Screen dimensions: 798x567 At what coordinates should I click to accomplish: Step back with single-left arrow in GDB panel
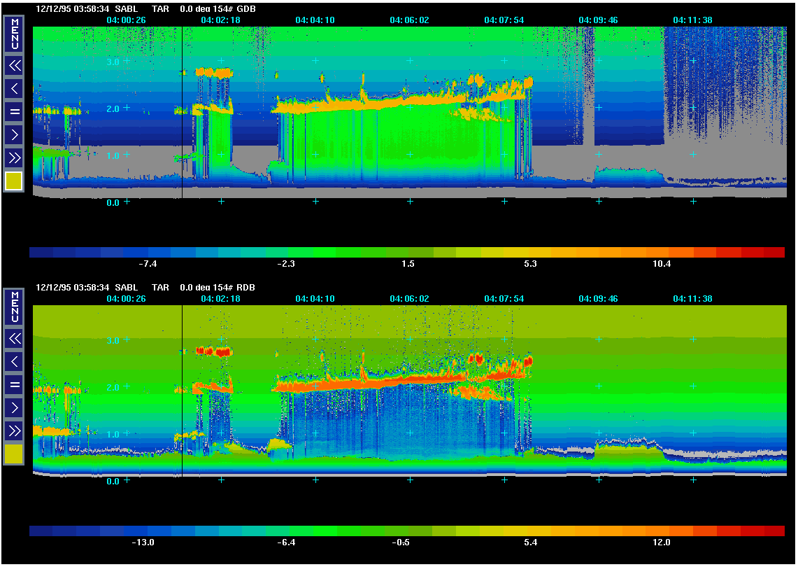[14, 88]
